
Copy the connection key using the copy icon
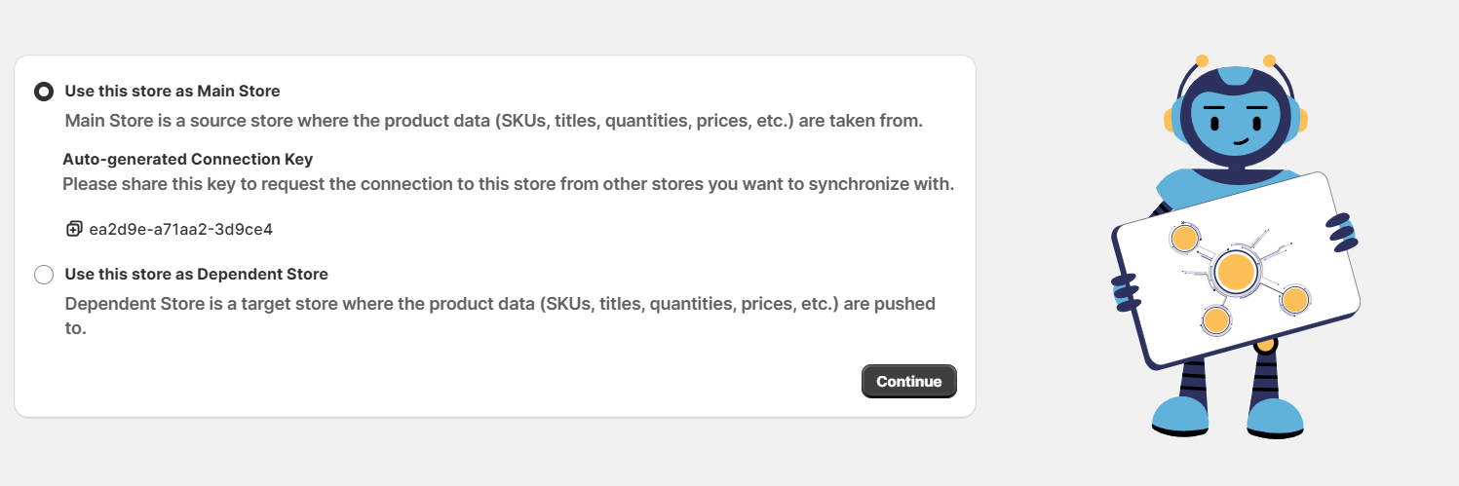(x=74, y=230)
